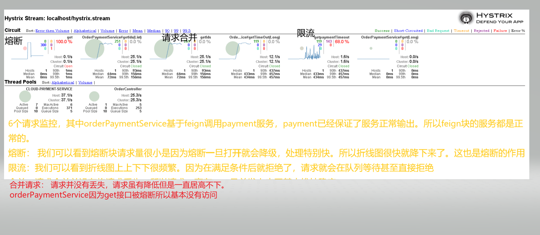Select the OrderPaymentService#get(Long) circuit title
This screenshot has height=235, width=540.
(390, 37)
